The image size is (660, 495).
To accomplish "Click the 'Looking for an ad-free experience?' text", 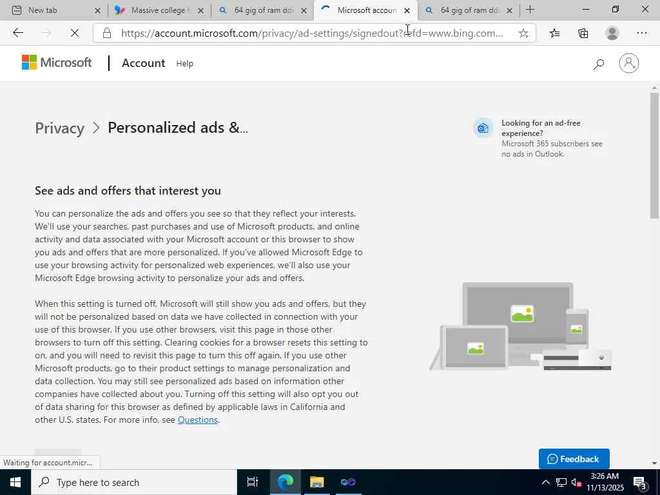I will (541, 128).
